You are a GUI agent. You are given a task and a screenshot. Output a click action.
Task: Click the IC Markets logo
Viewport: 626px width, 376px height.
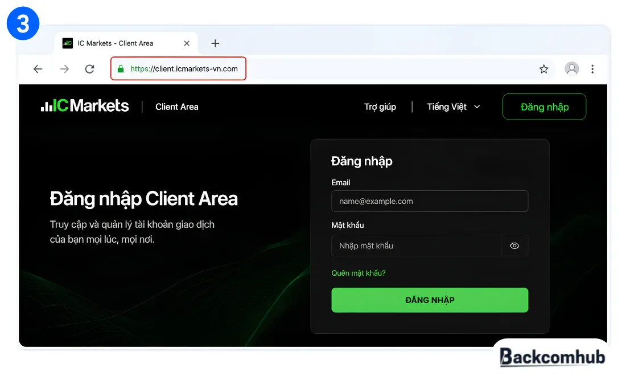85,106
